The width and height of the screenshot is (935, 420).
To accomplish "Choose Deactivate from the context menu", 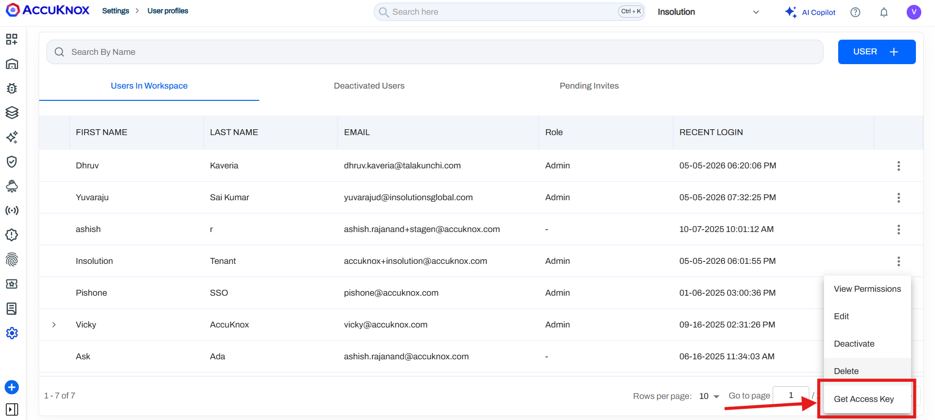I will click(x=868, y=344).
